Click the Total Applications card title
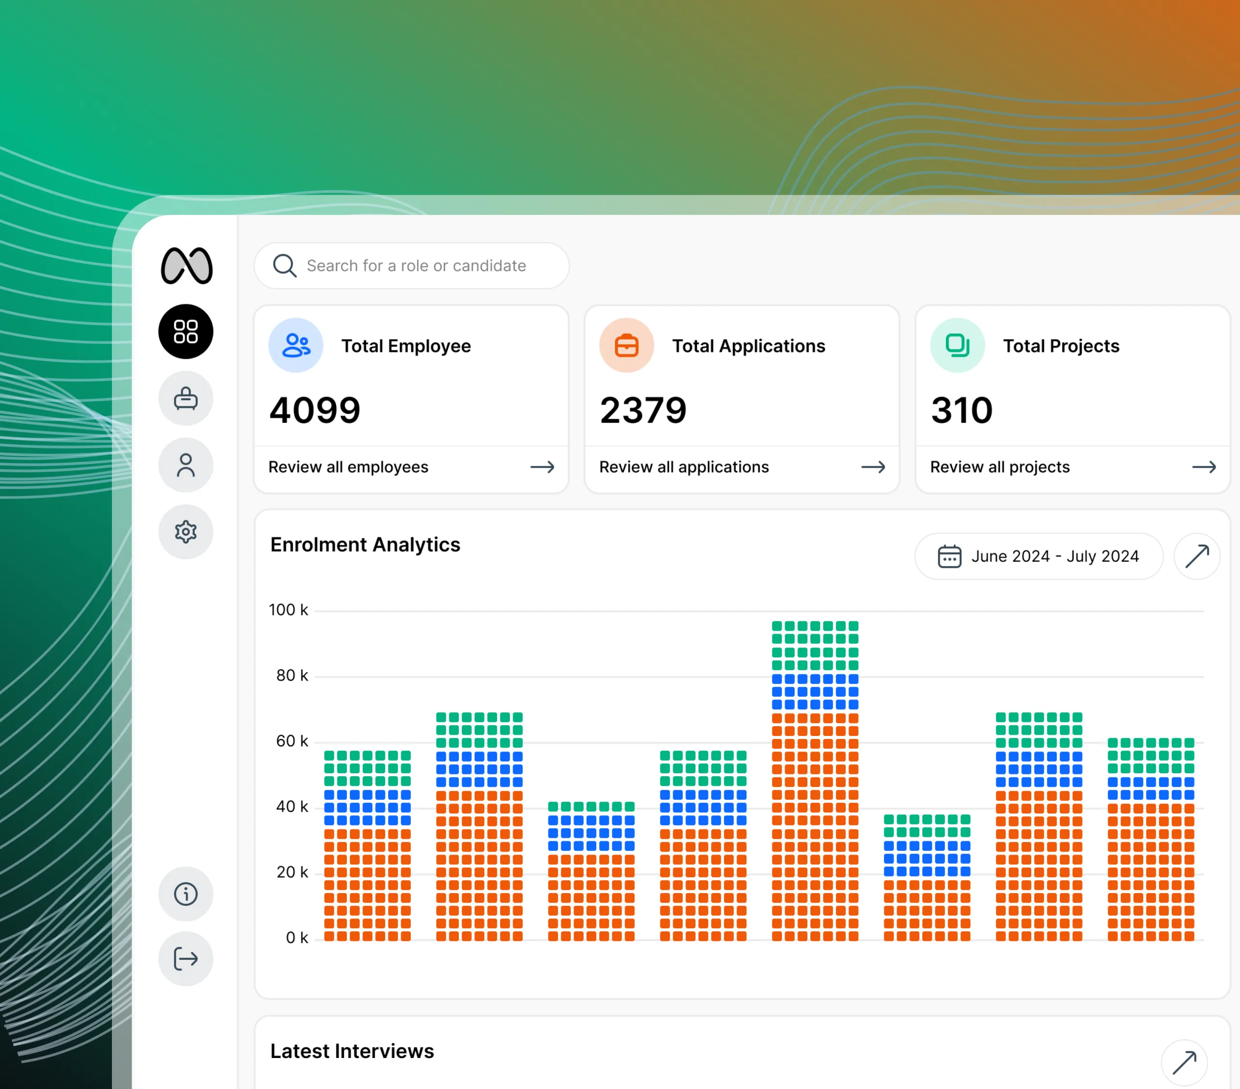The image size is (1240, 1089). click(x=749, y=346)
